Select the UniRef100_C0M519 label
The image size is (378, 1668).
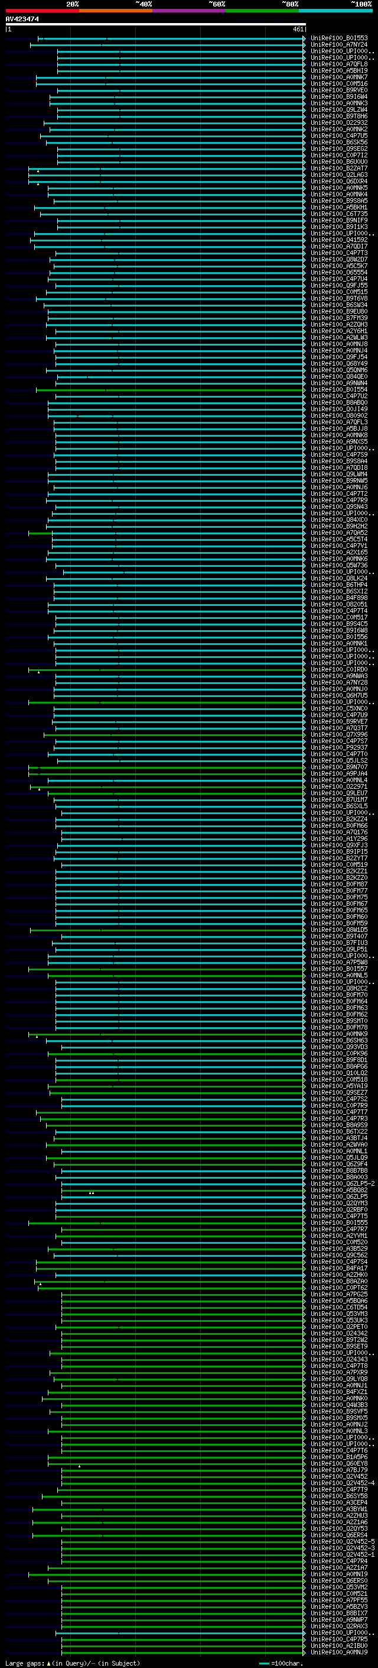pyautogui.click(x=339, y=864)
